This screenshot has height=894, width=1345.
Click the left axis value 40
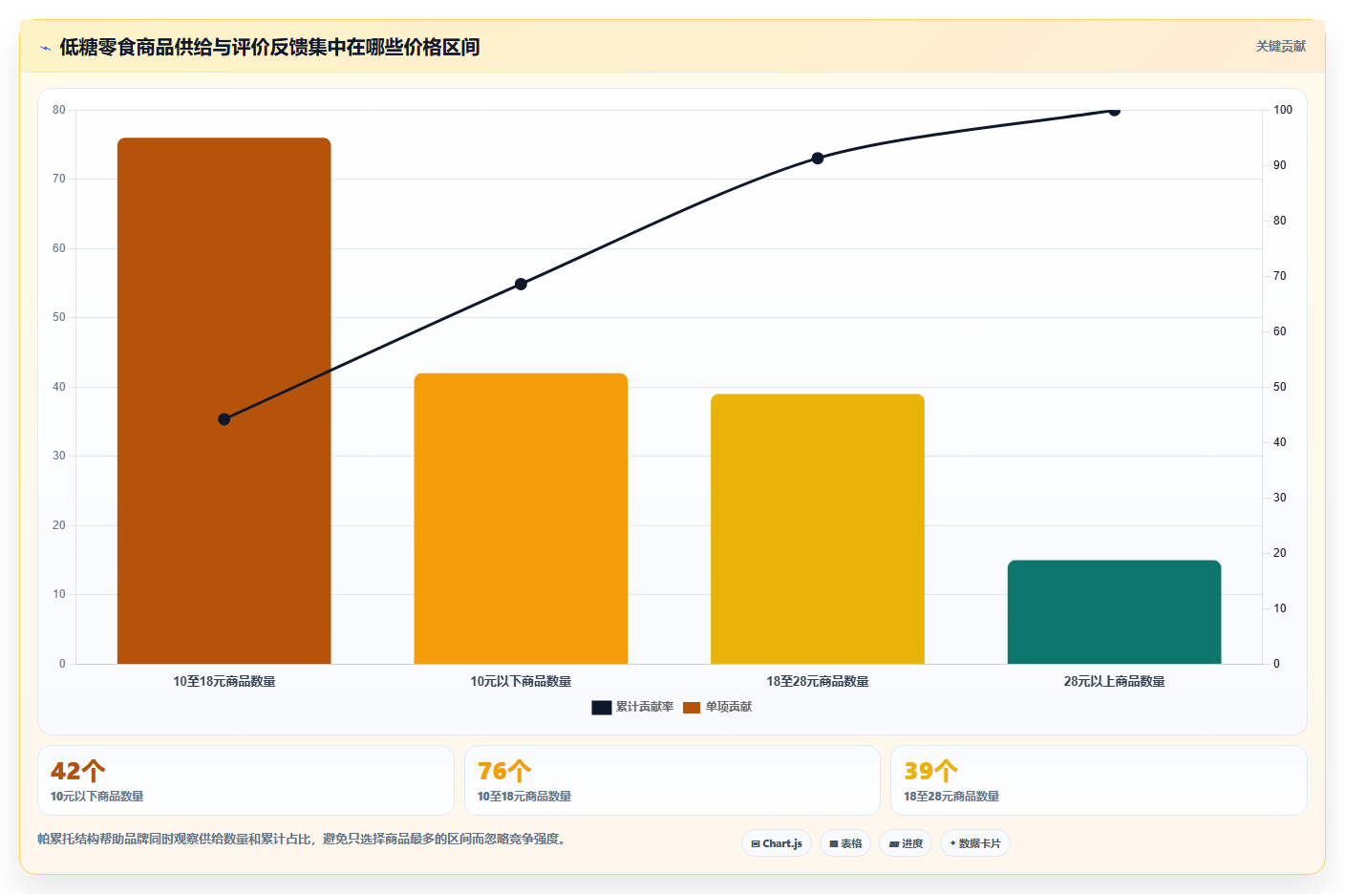(59, 388)
